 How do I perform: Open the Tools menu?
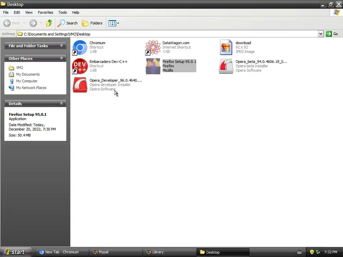[63, 12]
